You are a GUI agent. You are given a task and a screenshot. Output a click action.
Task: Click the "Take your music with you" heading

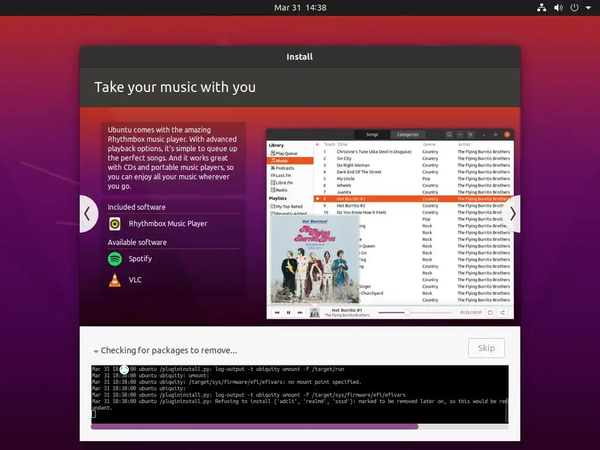click(x=175, y=87)
